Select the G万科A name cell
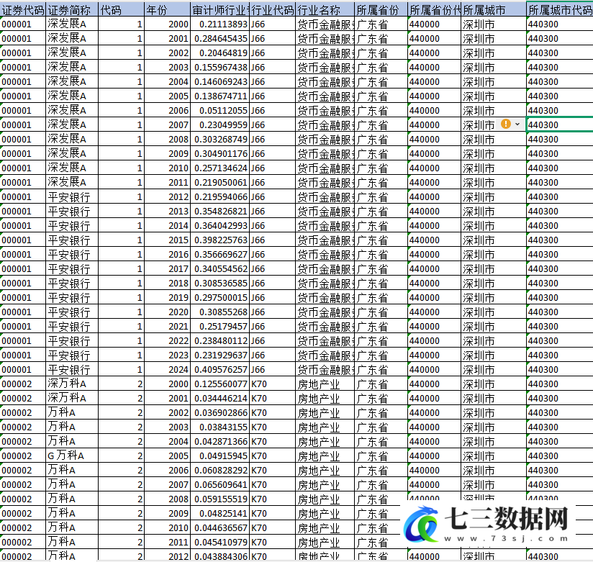 click(x=72, y=456)
